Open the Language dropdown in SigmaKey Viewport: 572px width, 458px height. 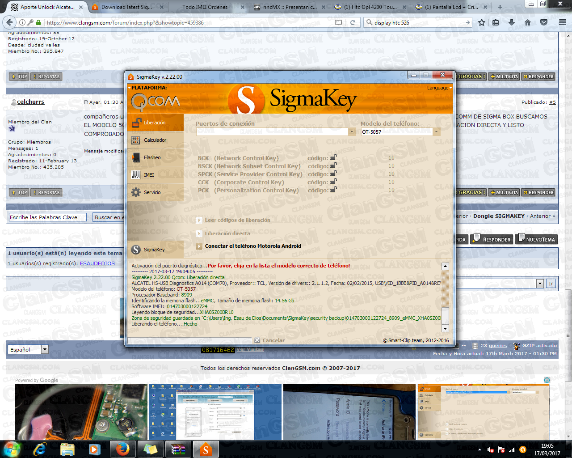(439, 88)
